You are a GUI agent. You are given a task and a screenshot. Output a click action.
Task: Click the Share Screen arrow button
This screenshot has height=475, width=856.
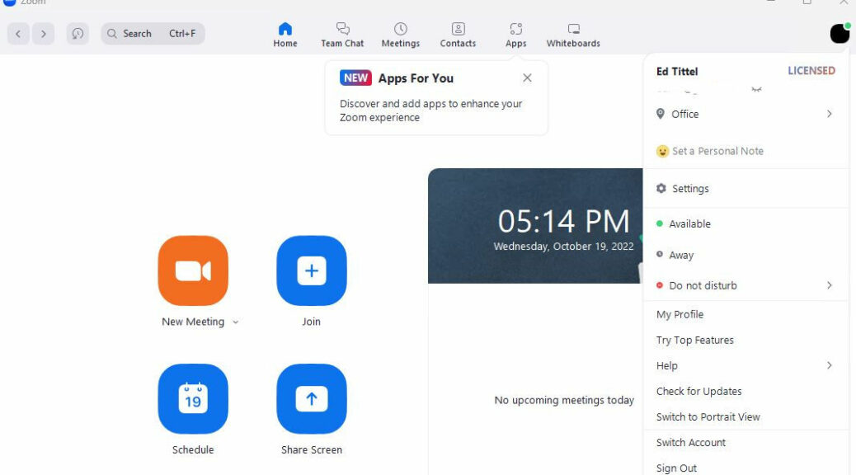[312, 399]
